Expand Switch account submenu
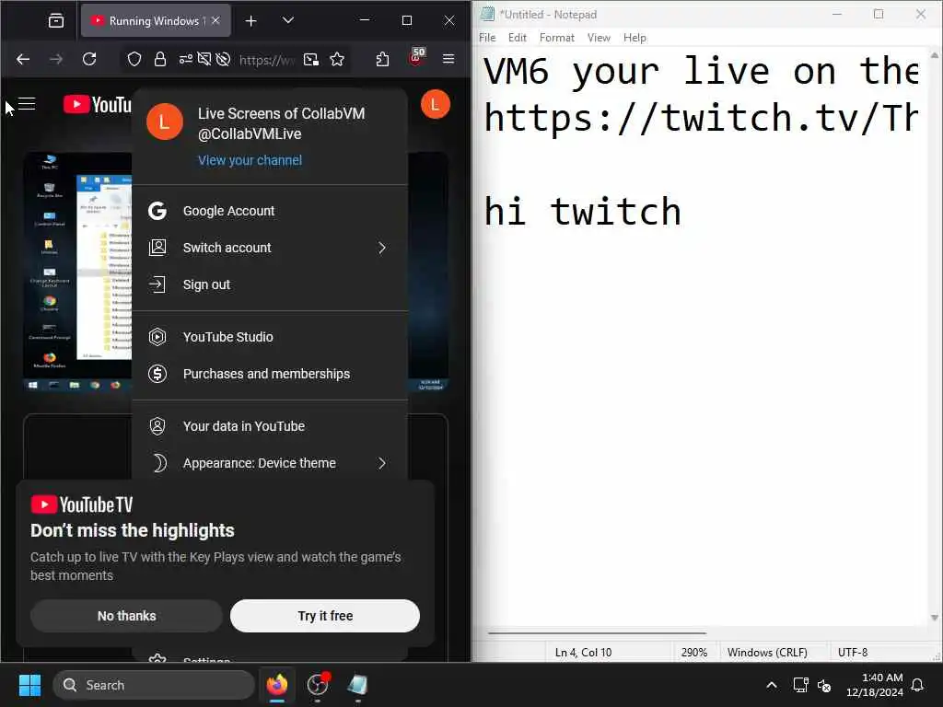The image size is (943, 707). point(270,248)
